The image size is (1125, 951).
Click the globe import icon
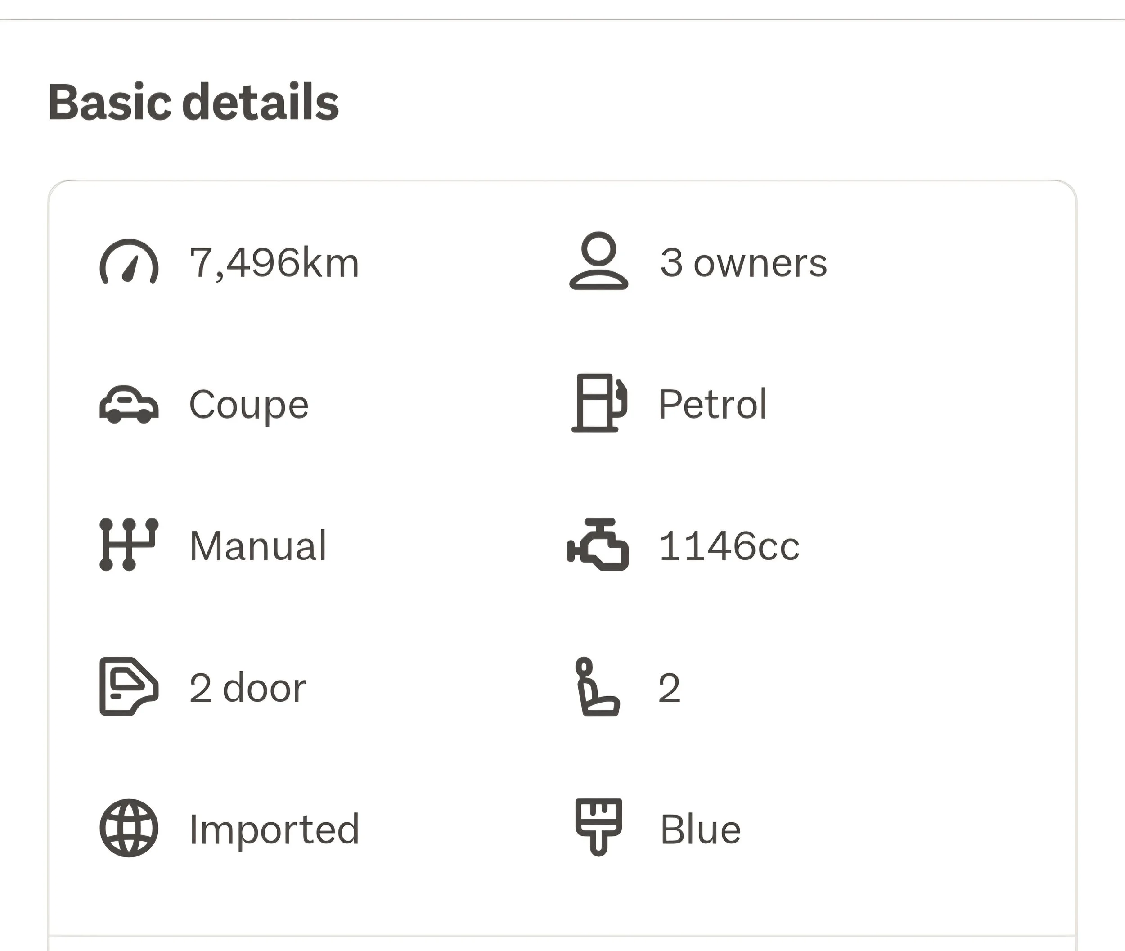[x=129, y=828]
